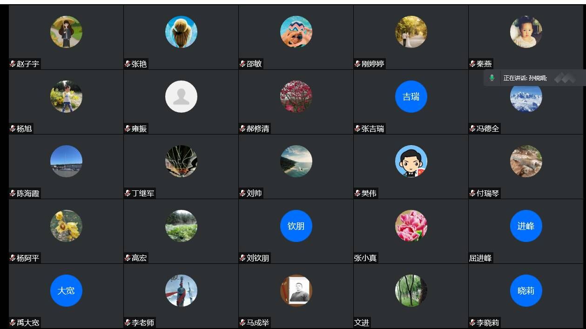Click muted mic icon beside 张艳
The image size is (586, 329).
[x=128, y=64]
